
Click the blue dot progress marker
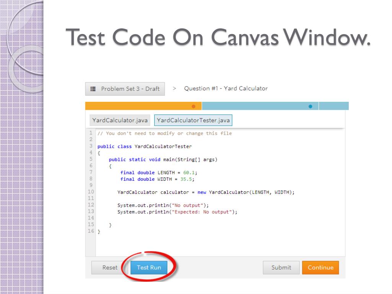click(310, 106)
